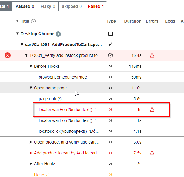Open the Title column circled chevron dropdown

pos(33,21)
